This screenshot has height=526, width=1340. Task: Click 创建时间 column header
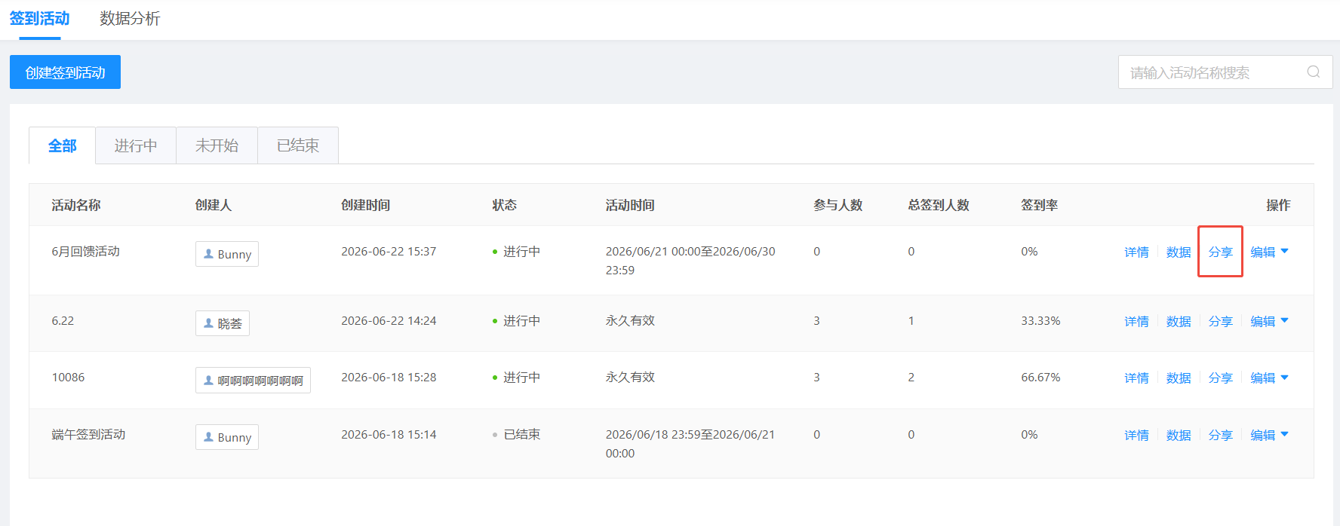[x=365, y=205]
